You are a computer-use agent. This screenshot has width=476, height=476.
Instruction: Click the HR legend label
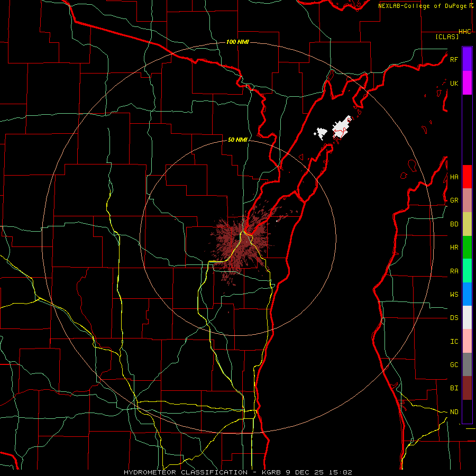pos(454,248)
